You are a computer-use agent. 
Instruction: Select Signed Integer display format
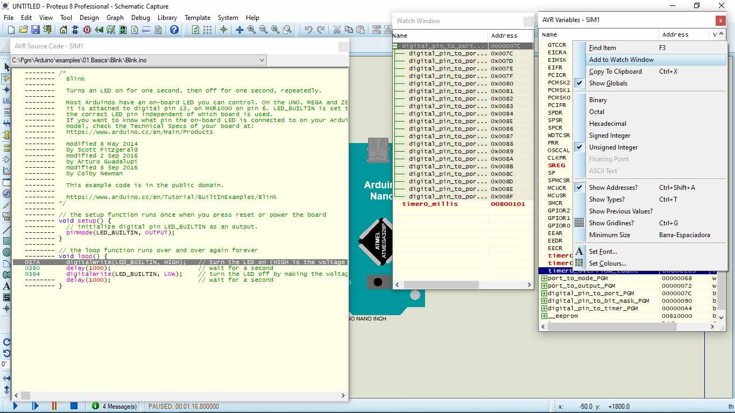click(x=650, y=136)
